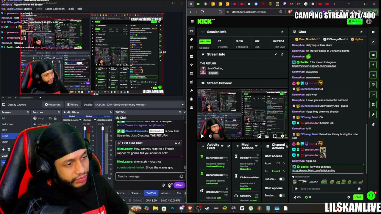Open the Kick dashboard hamburger menu
Screen dimensions: 381x214
(x=192, y=21)
